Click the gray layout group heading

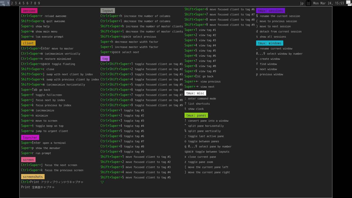pyautogui.click(x=108, y=11)
